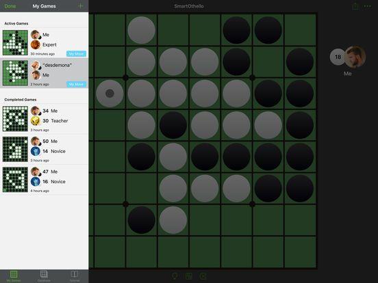Screen dimensions: 378x283
Task: Click the gray disc with center dot marker
Action: coord(110,94)
